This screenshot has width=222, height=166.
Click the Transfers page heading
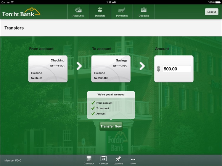[x=14, y=28]
